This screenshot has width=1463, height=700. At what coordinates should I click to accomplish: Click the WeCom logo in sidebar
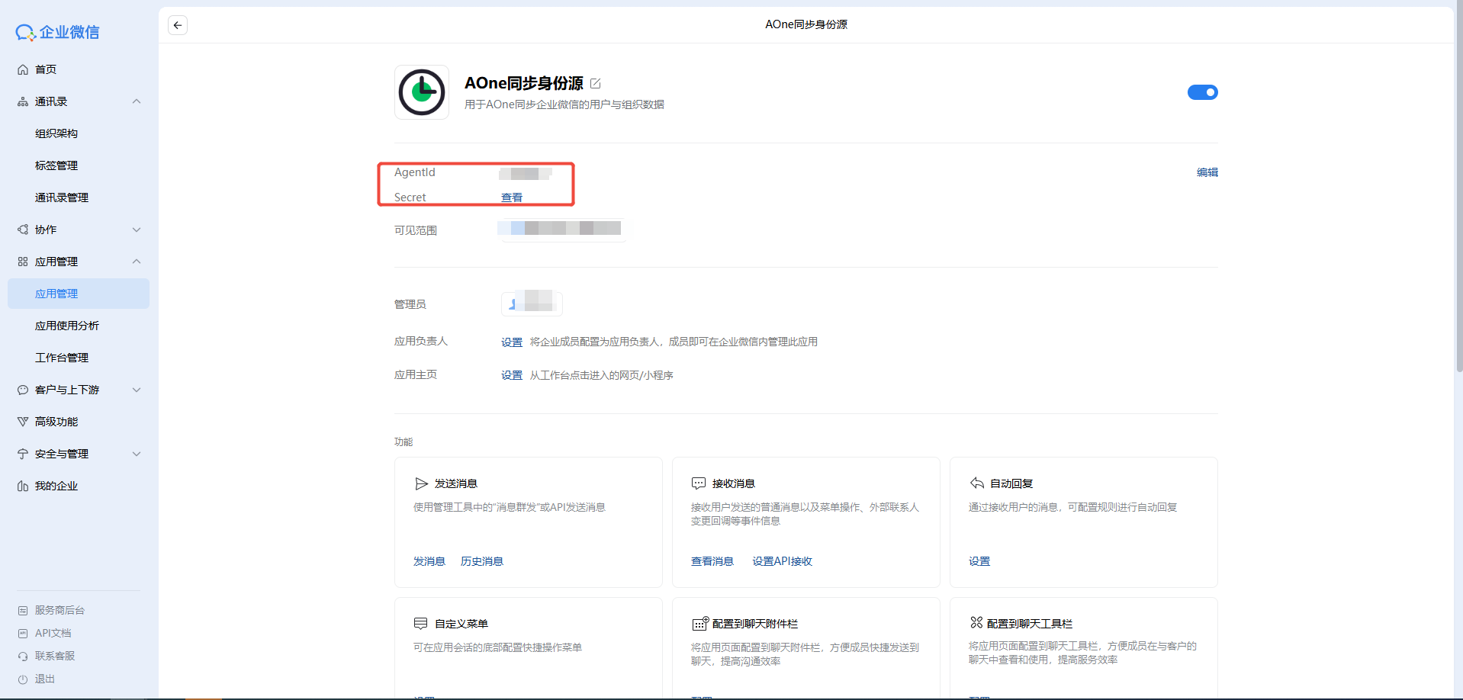click(x=58, y=32)
